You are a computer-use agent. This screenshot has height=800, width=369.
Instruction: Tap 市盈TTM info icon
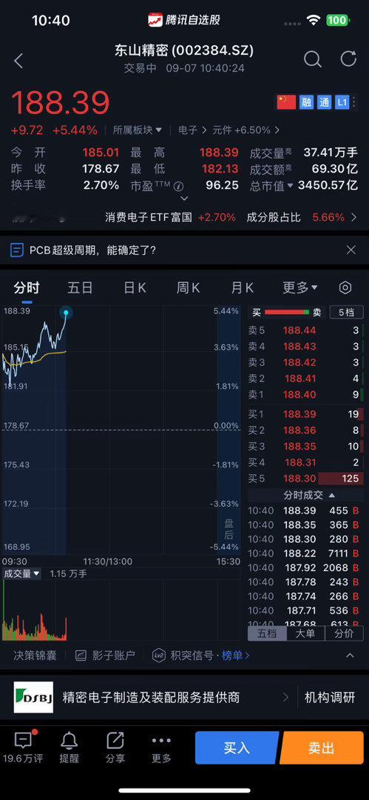(x=178, y=186)
